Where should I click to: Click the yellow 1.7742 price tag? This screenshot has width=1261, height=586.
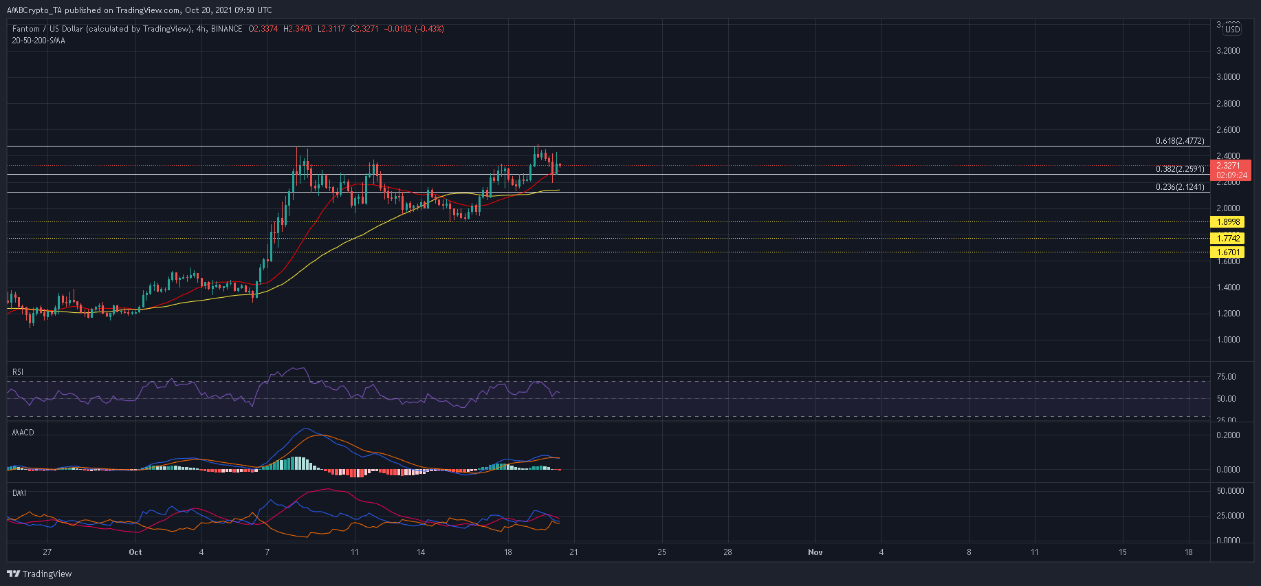click(x=1228, y=239)
